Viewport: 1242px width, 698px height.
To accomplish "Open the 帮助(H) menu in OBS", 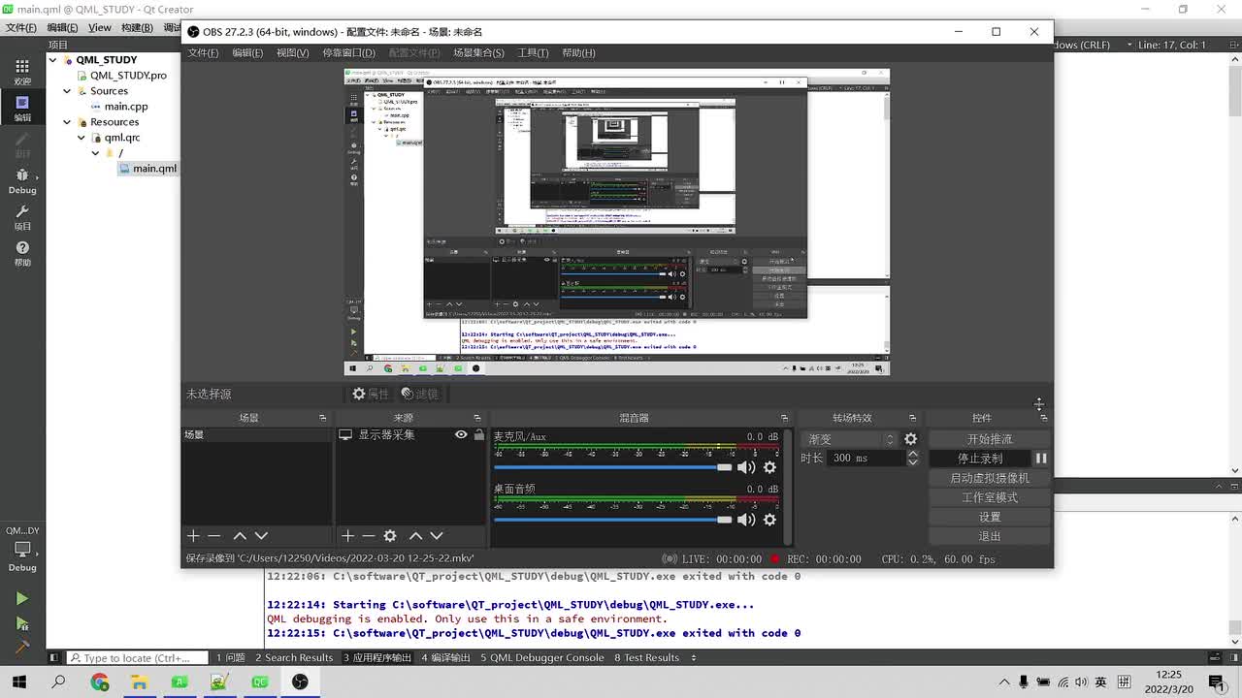I will pos(578,52).
